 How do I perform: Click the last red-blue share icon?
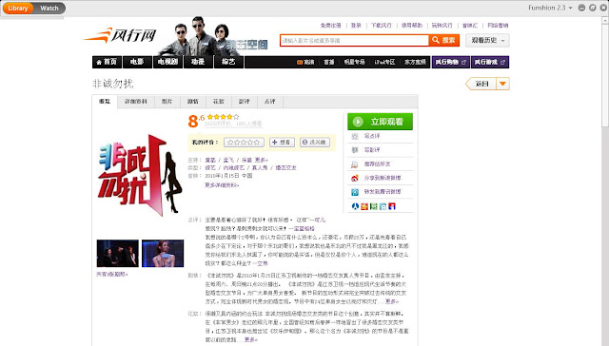[392, 206]
